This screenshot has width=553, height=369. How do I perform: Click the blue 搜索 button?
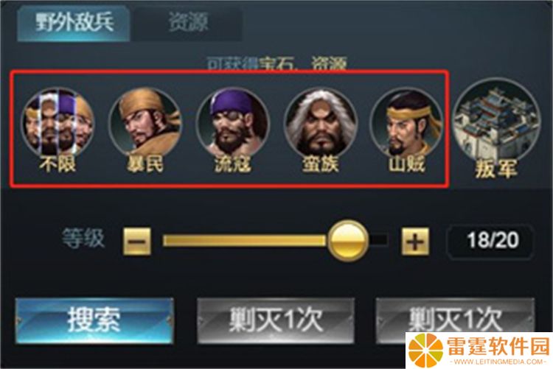coord(94,320)
